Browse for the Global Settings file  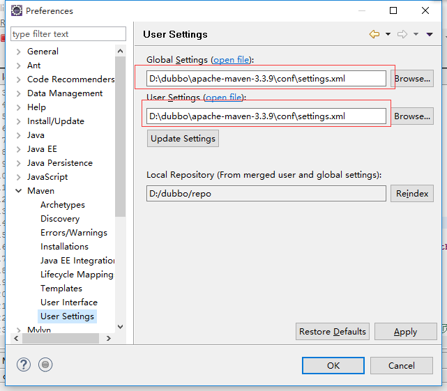(x=412, y=79)
